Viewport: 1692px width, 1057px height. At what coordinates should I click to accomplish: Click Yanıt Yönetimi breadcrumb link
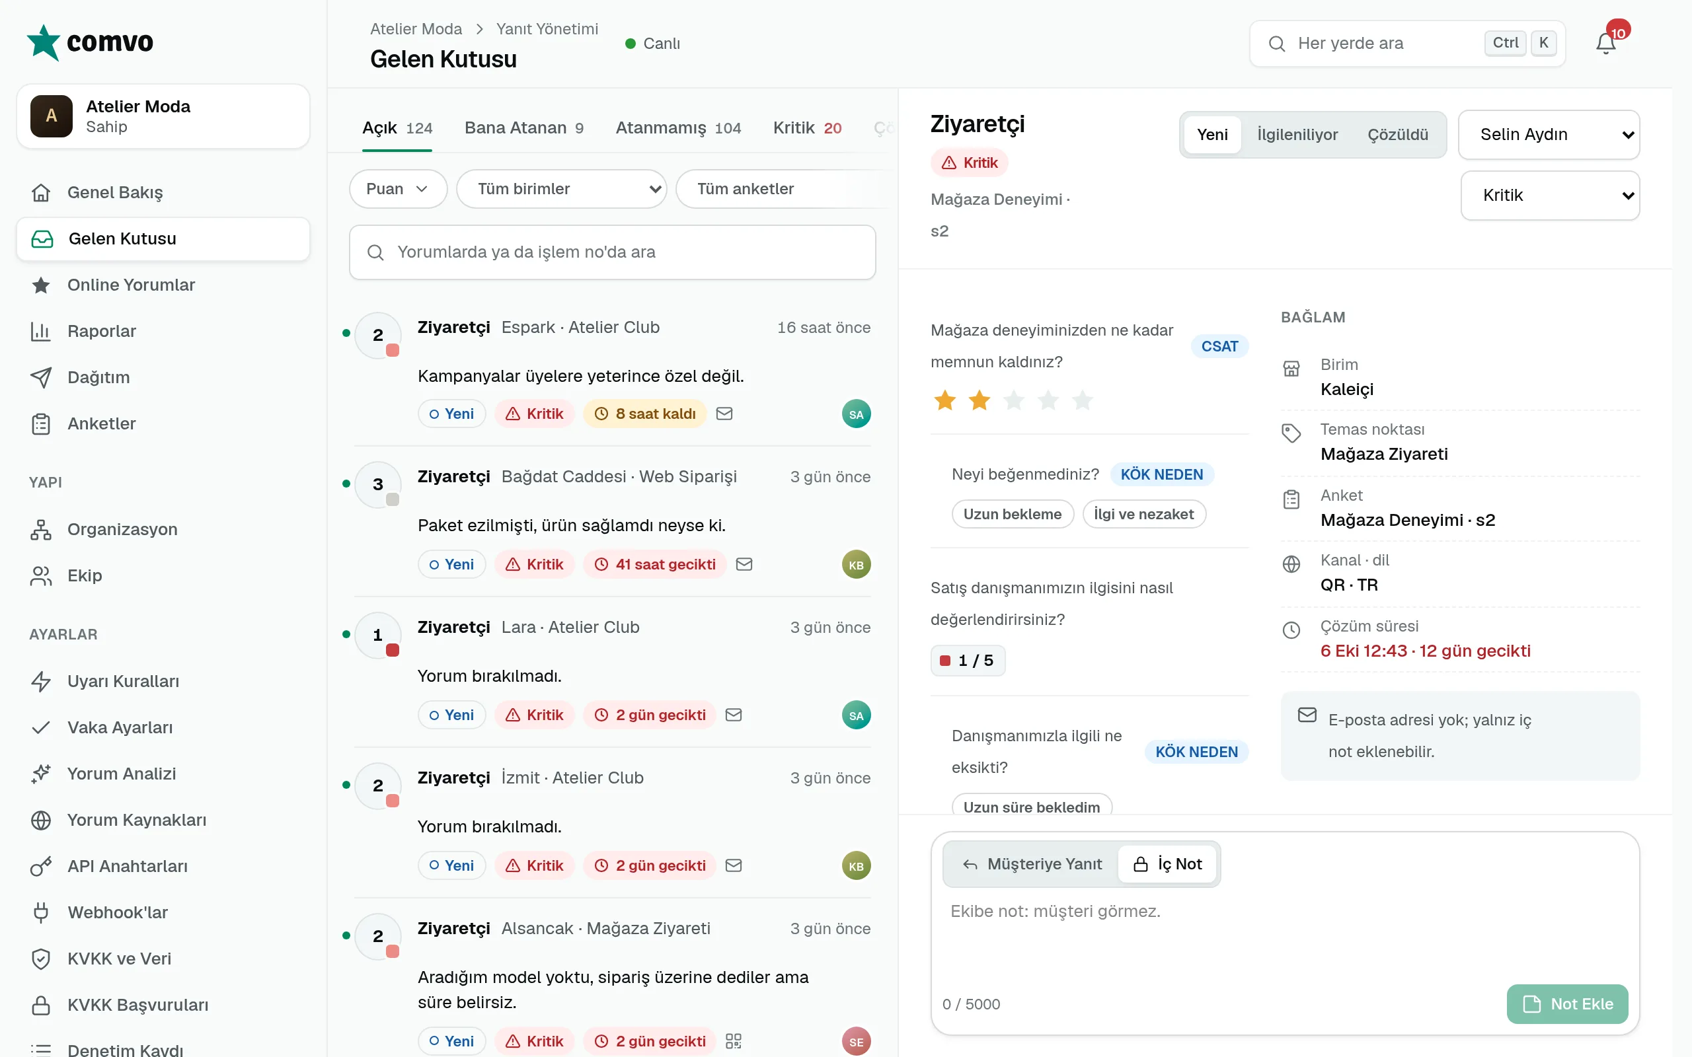[x=547, y=28]
